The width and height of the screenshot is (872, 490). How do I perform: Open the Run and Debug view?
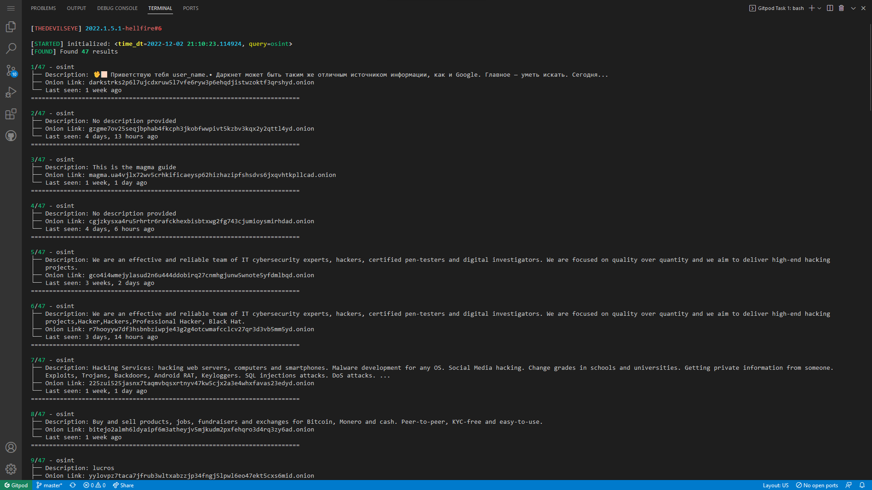(x=11, y=92)
